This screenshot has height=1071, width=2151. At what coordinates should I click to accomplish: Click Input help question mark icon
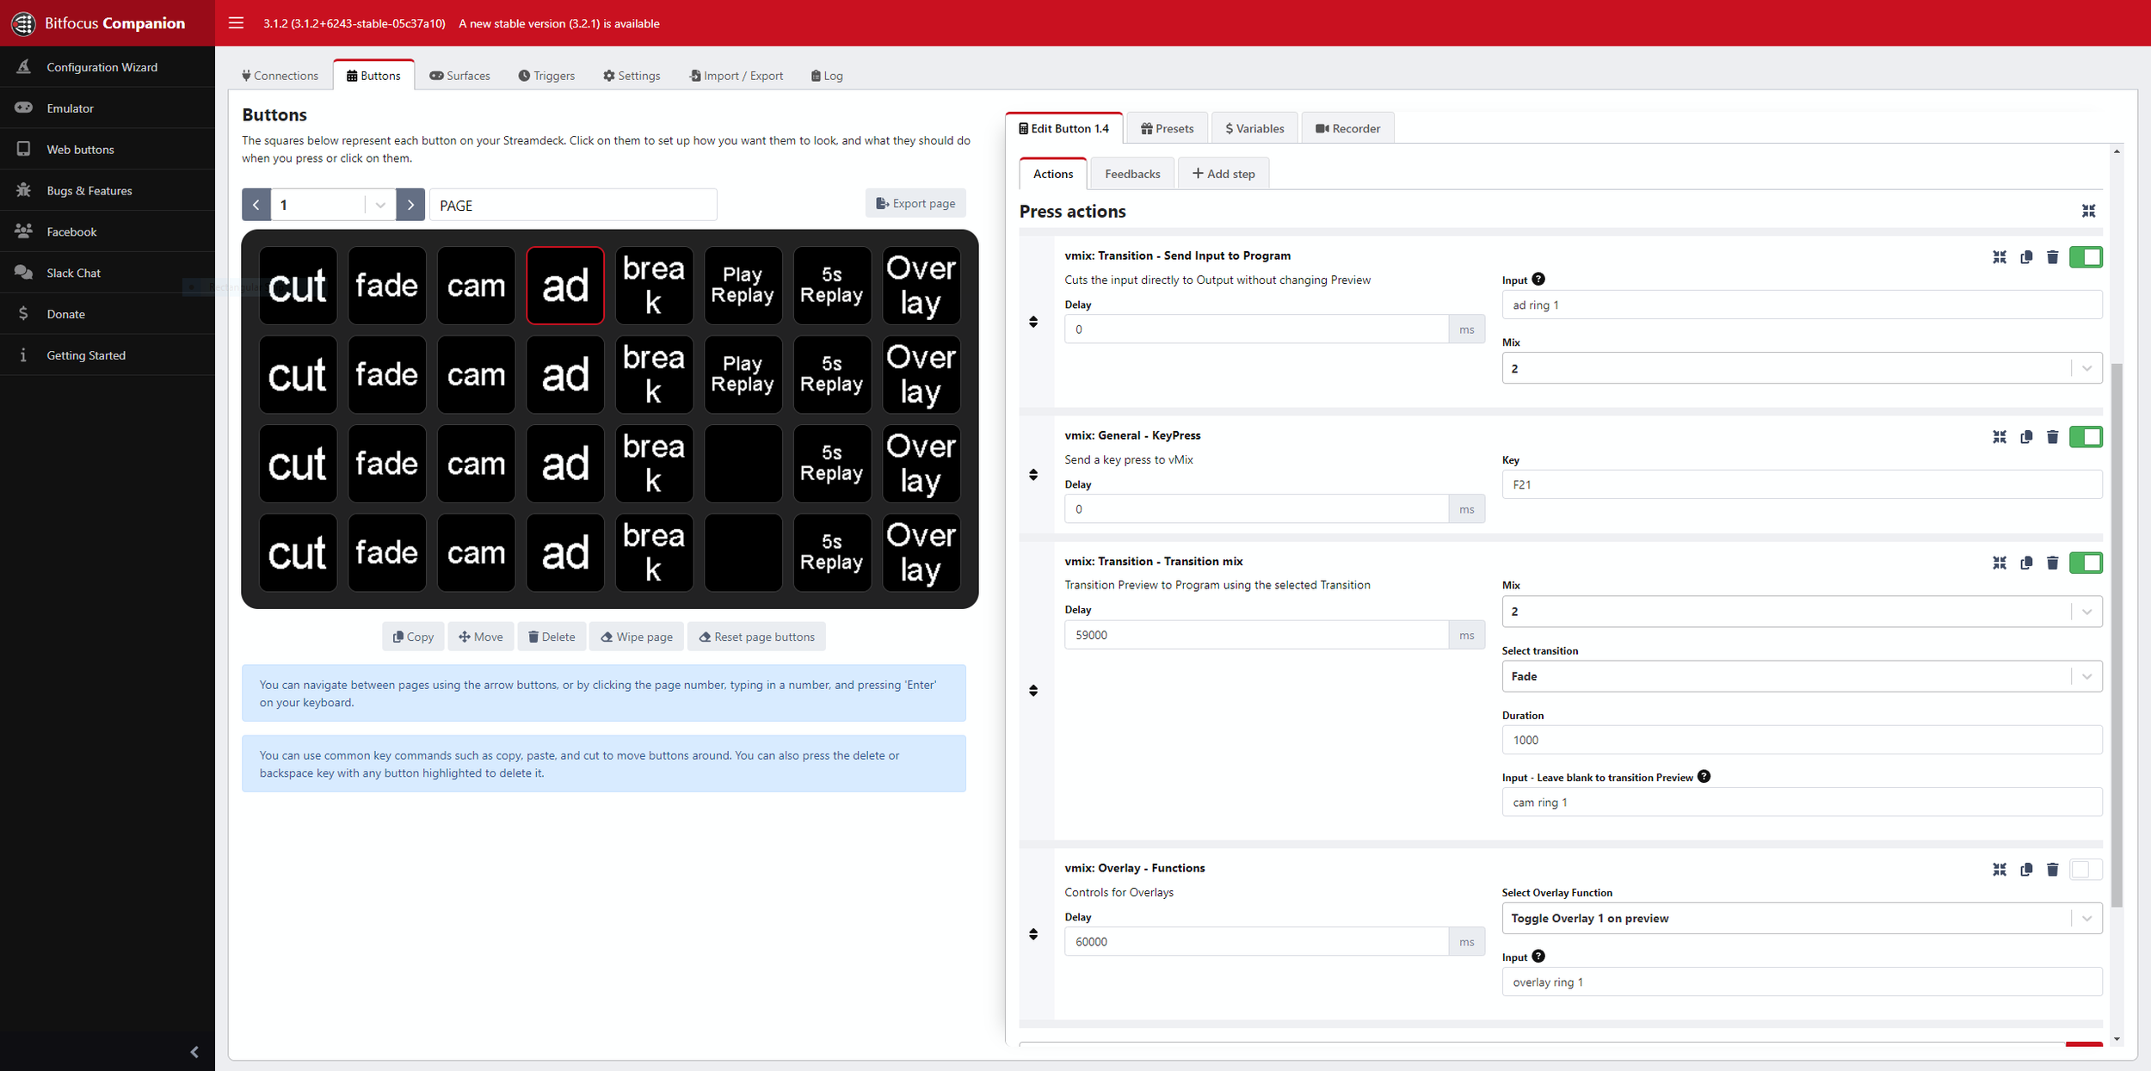[x=1538, y=279]
